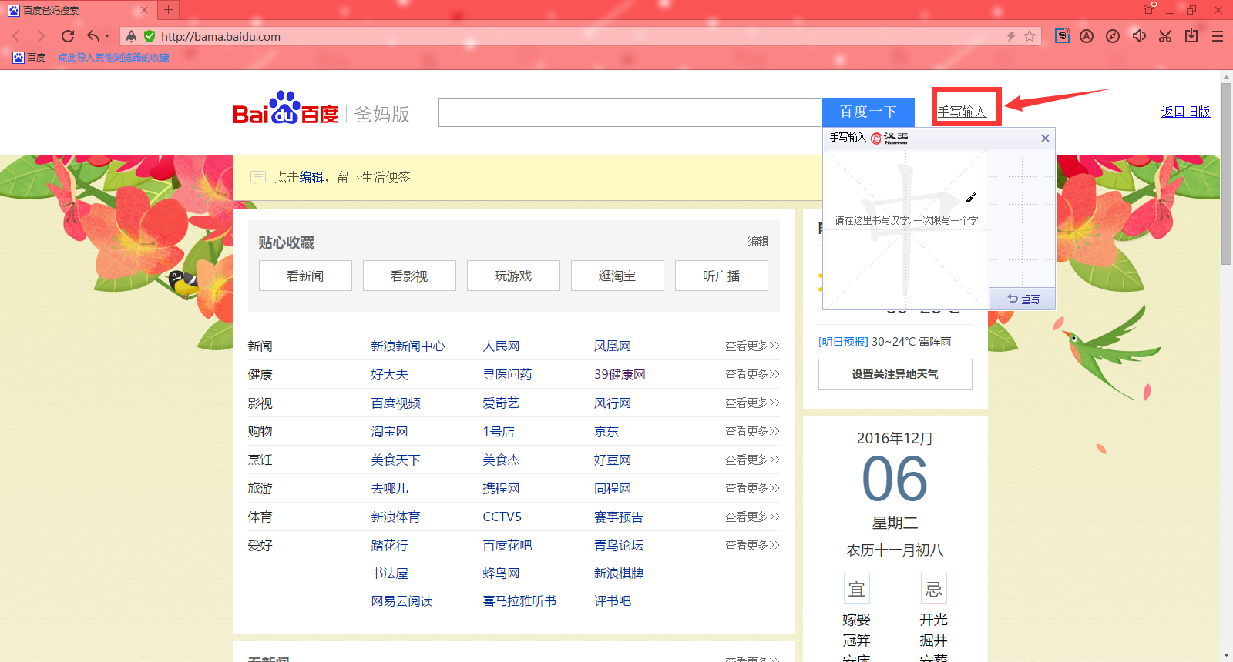This screenshot has height=662, width=1233.
Task: Click the Baidu logo
Action: coord(285,109)
